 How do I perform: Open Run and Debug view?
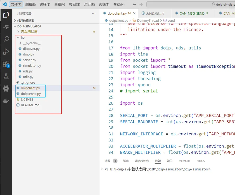(6, 52)
